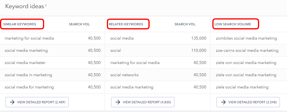Click Search Vol. header in Related Keywords column
This screenshot has height=112, width=287.
pos(185,24)
